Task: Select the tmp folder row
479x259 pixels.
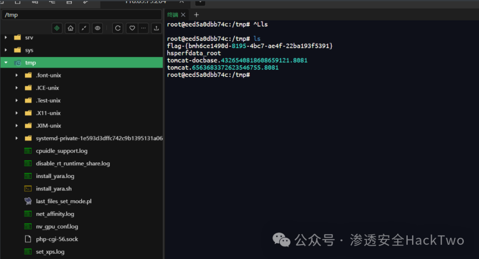Action: [82, 62]
